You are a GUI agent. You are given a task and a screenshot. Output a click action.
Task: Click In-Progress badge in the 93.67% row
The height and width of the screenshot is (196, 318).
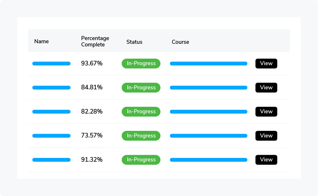pyautogui.click(x=141, y=63)
